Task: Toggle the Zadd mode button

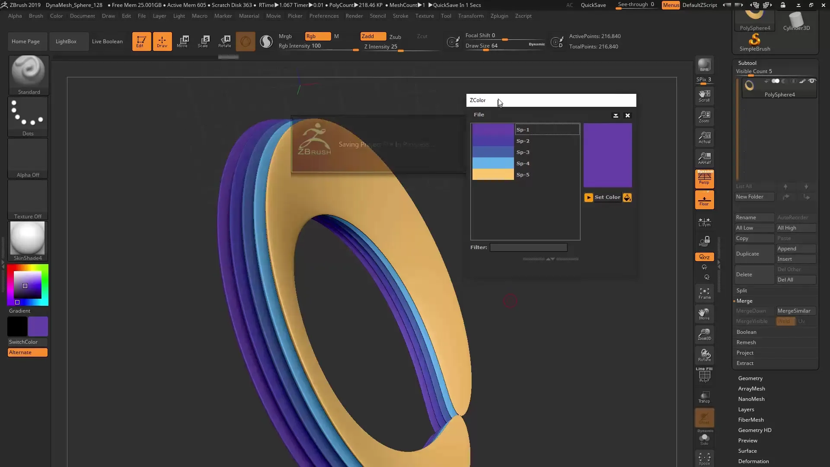Action: 373,36
